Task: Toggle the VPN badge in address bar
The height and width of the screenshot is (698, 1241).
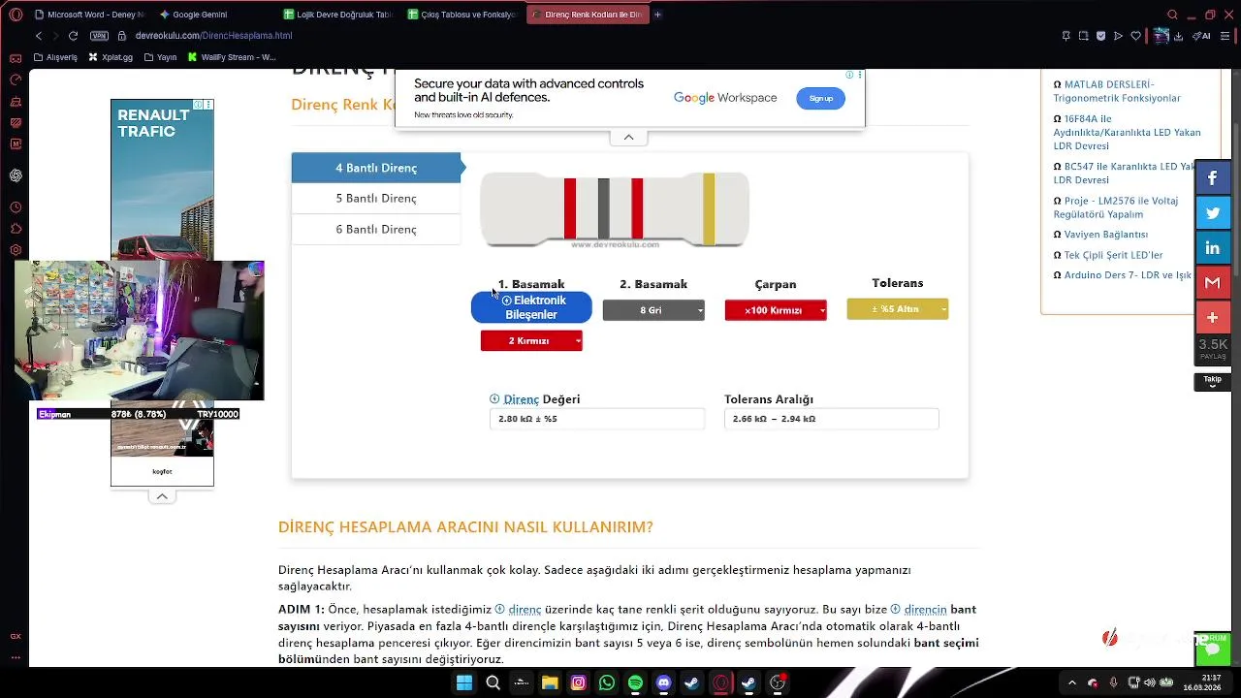Action: click(99, 36)
